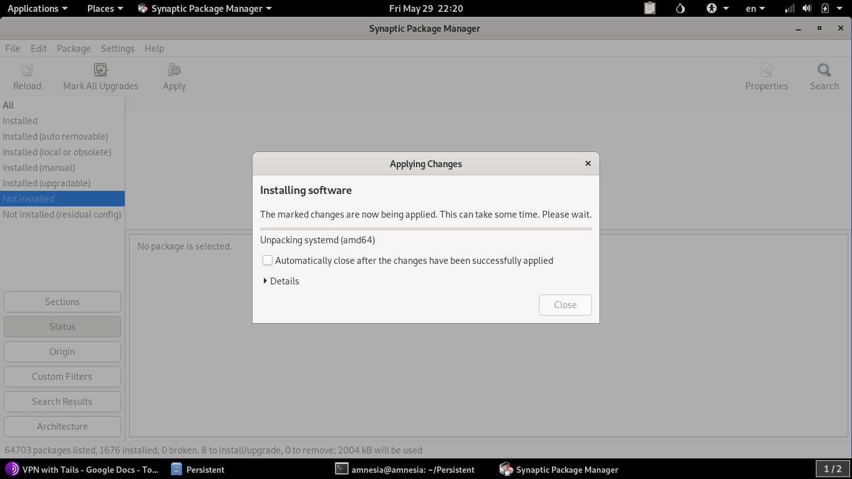This screenshot has height=479, width=852.
Task: Open the en keyboard layout dropdown
Action: click(x=755, y=8)
